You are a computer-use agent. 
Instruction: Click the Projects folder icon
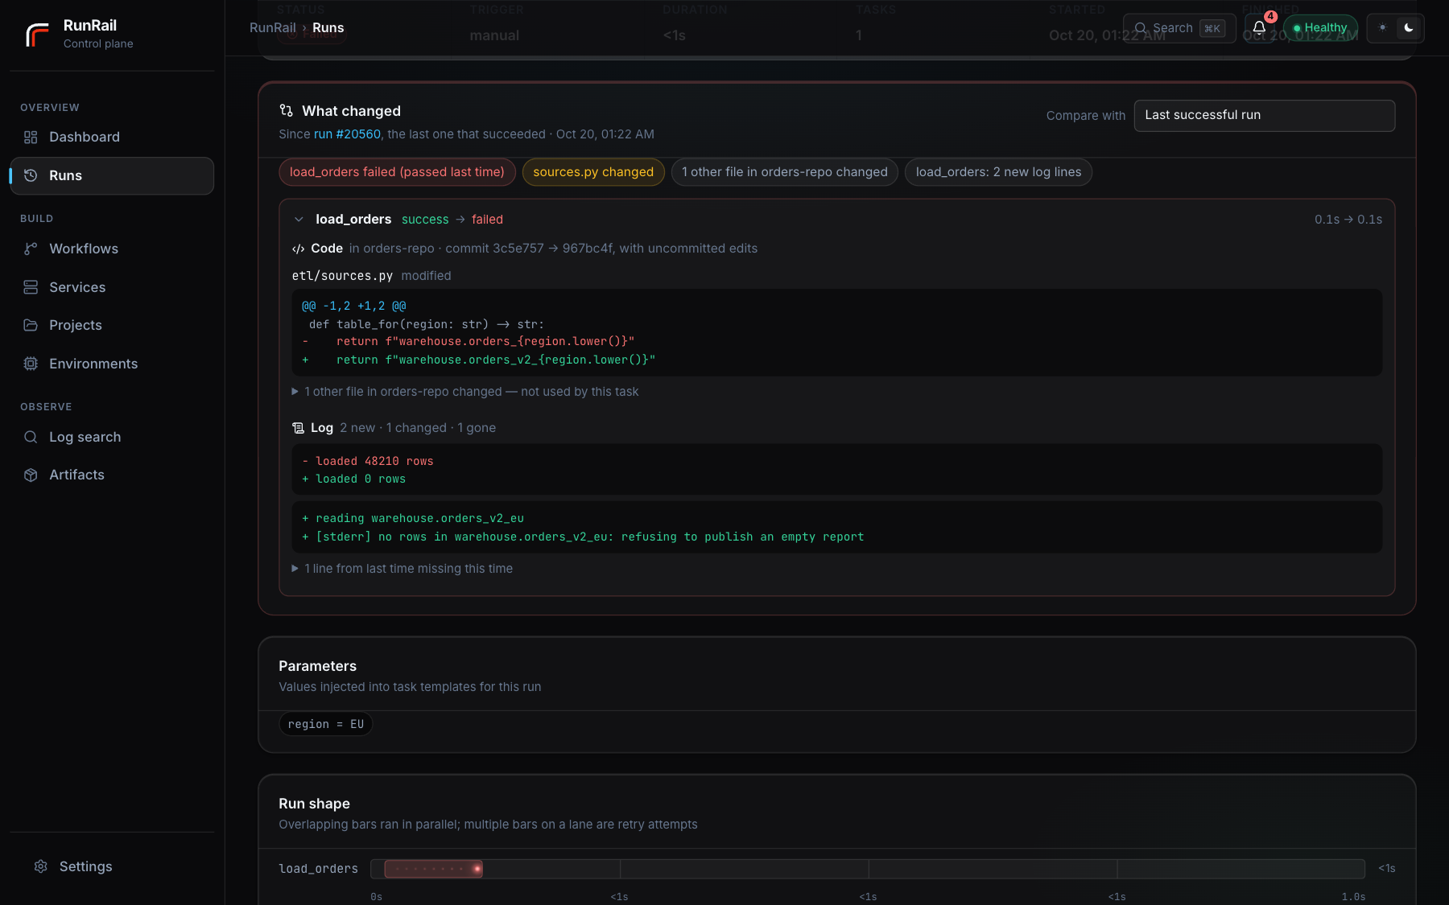(x=31, y=326)
